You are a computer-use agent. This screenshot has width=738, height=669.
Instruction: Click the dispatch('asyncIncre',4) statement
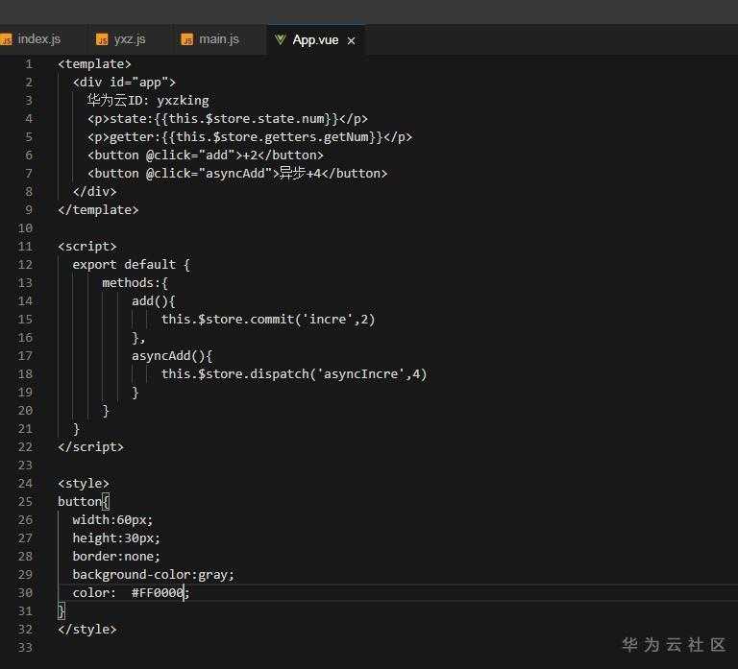294,374
